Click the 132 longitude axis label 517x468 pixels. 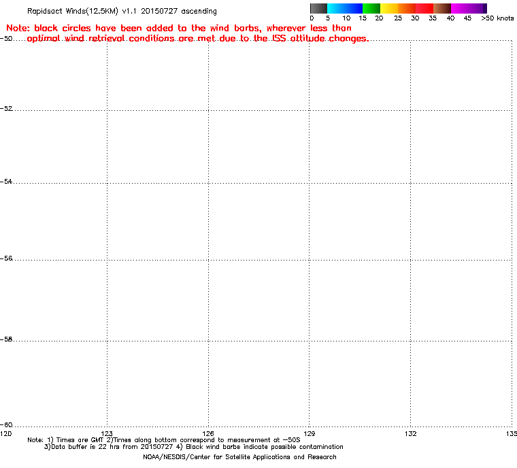[410, 434]
